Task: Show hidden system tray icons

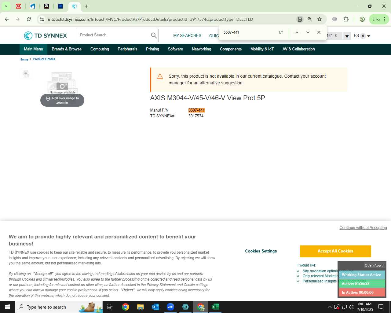Action: point(329,307)
